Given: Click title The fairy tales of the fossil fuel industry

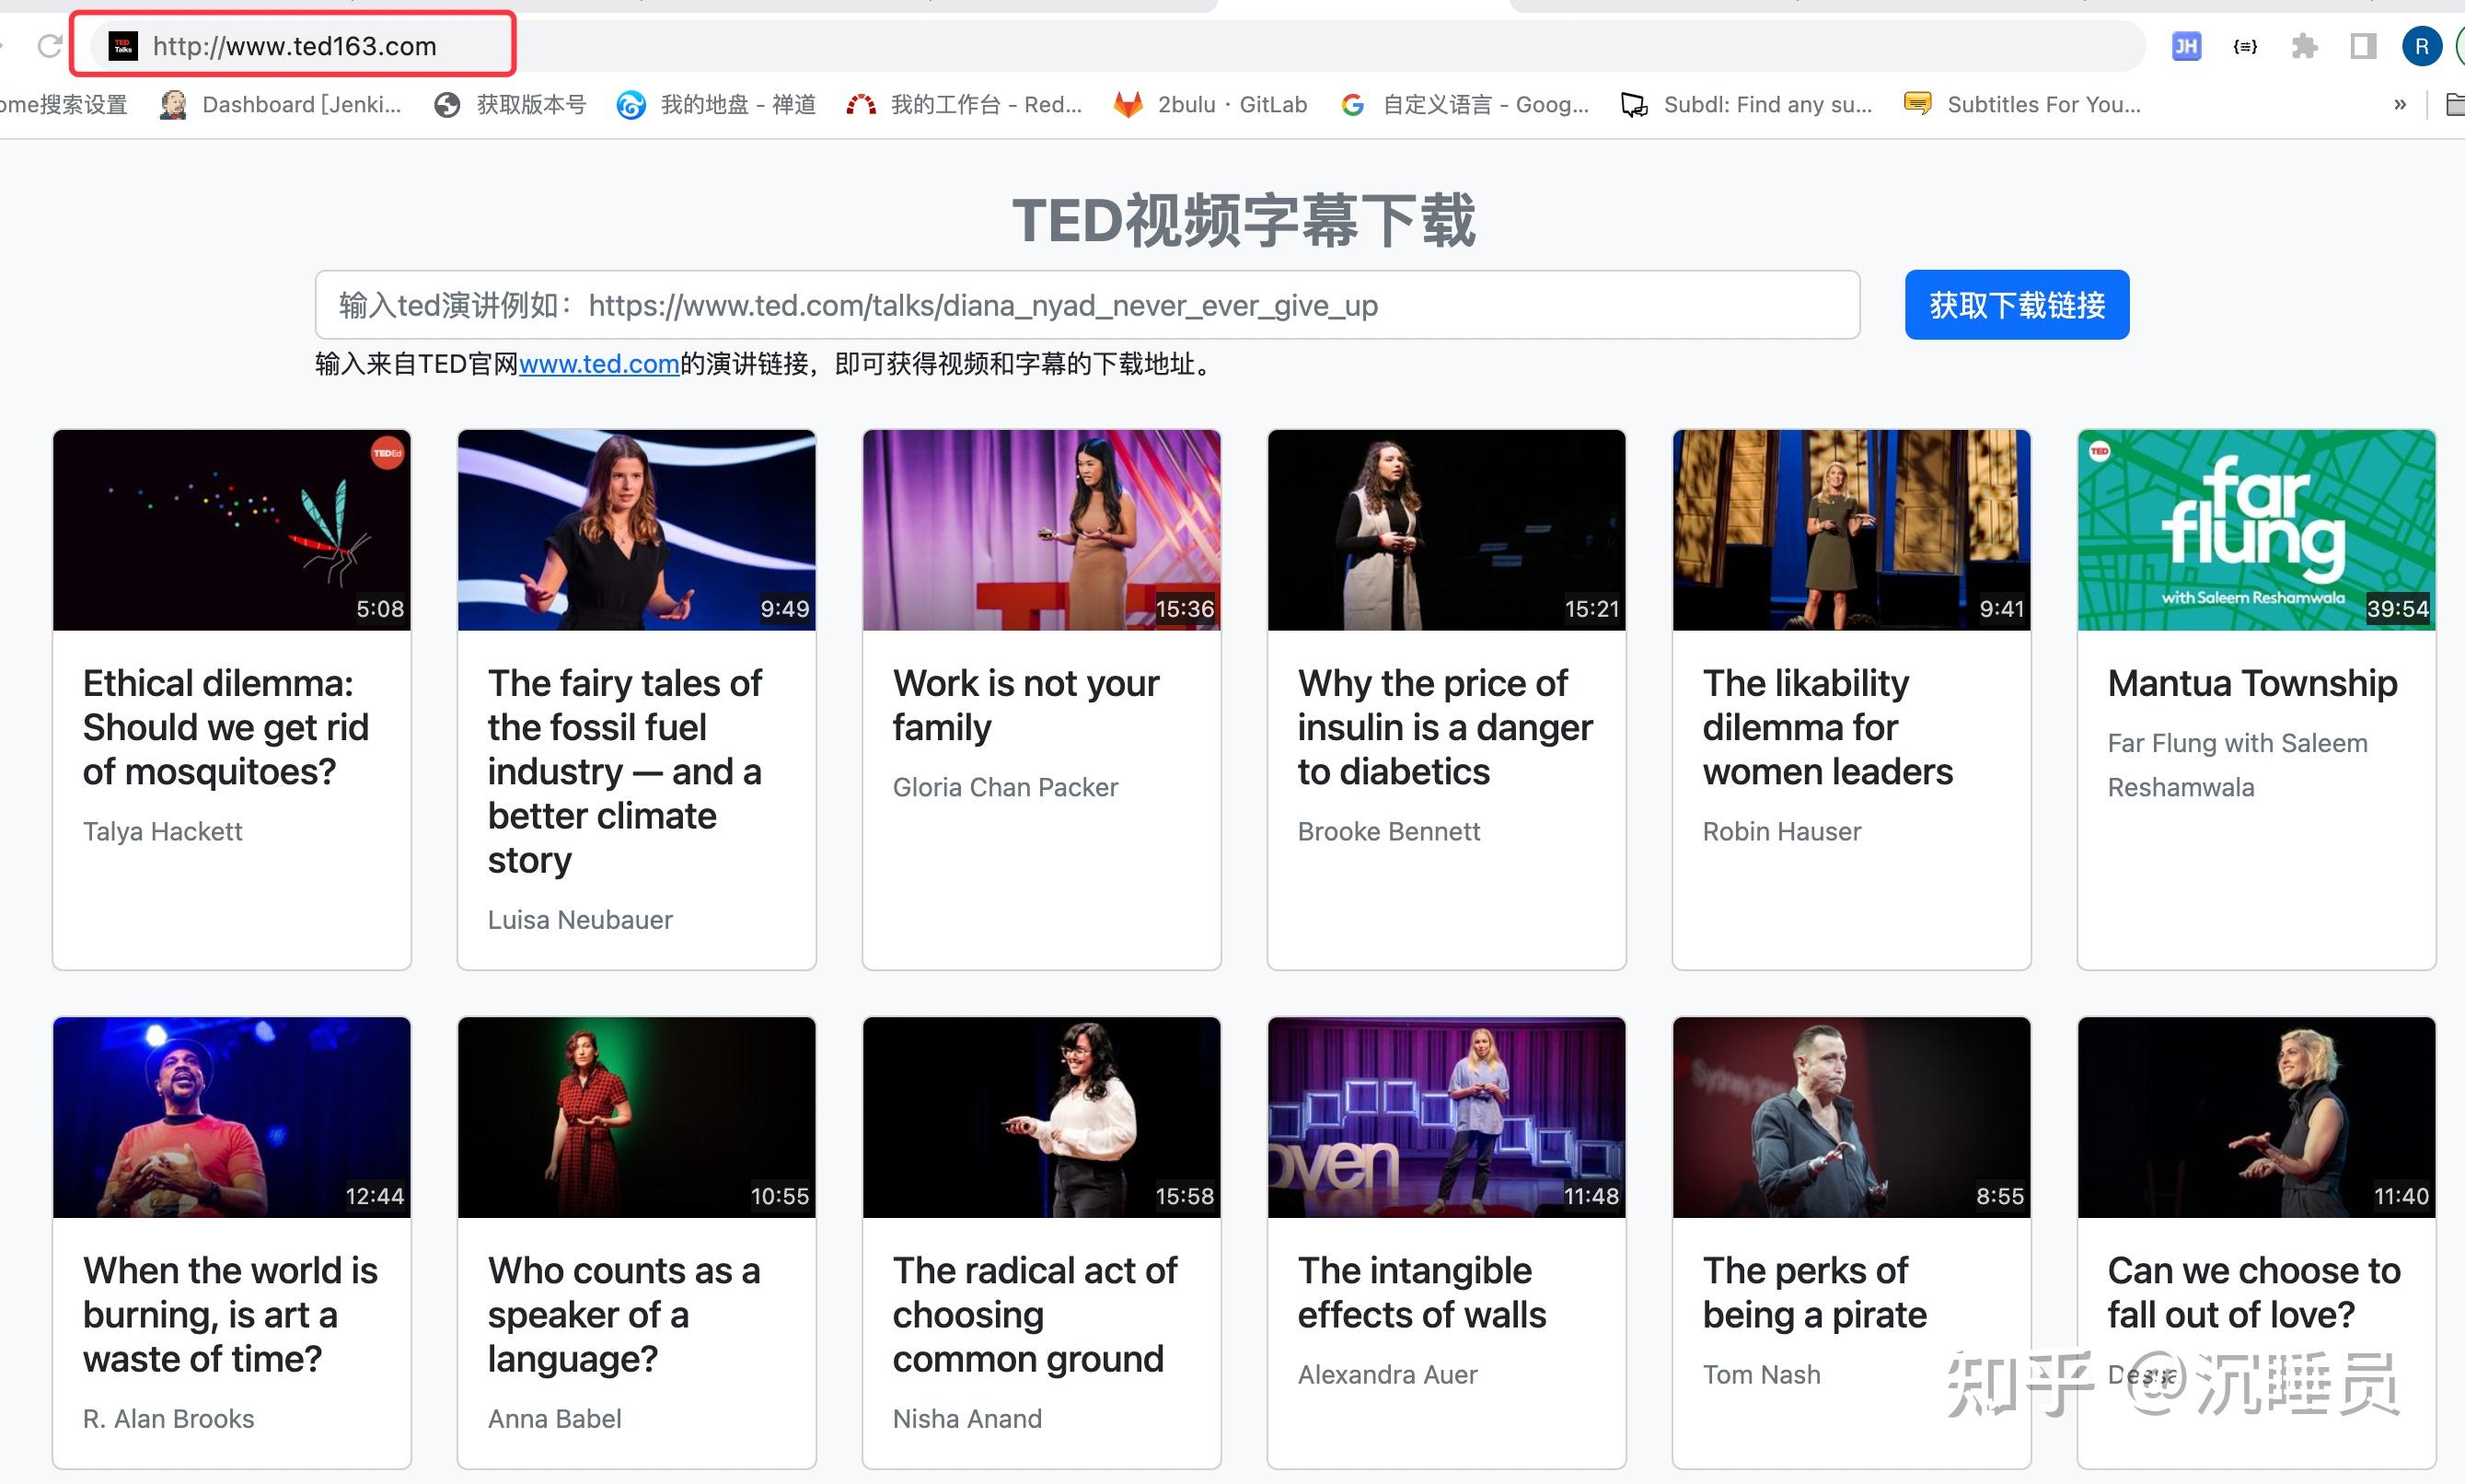Looking at the screenshot, I should 625,771.
